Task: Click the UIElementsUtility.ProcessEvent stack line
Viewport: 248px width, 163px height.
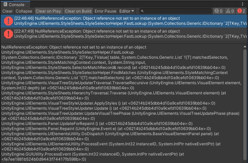Action: click(111, 146)
